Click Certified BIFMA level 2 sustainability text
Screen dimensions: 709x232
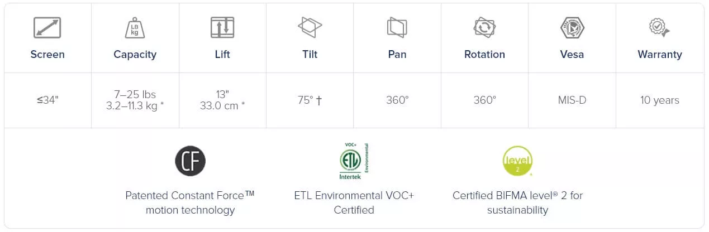click(x=517, y=203)
